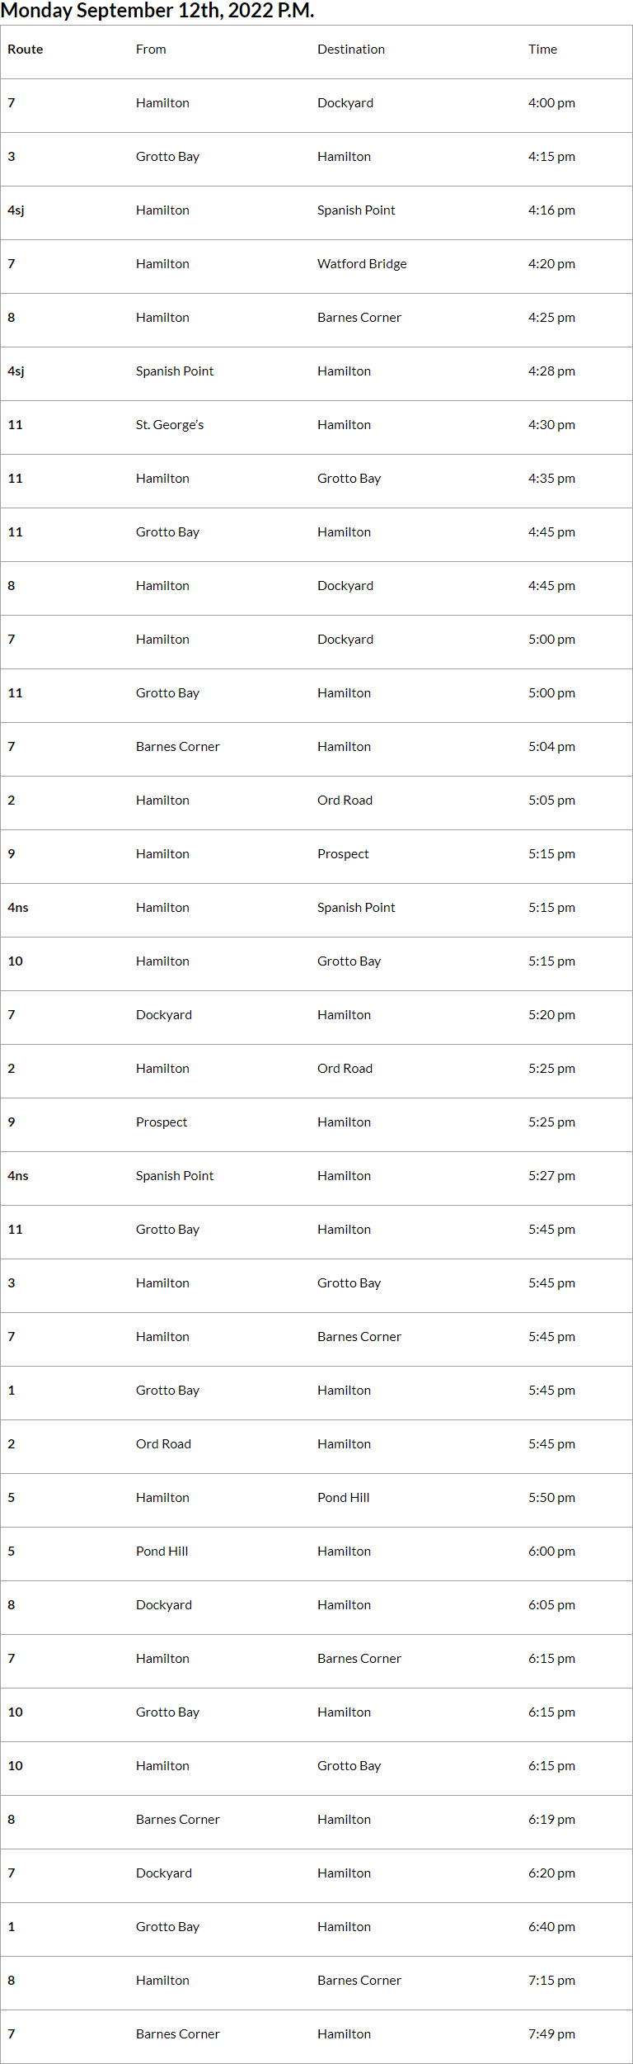Click the Destination column header
This screenshot has width=633, height=2064.
click(351, 50)
